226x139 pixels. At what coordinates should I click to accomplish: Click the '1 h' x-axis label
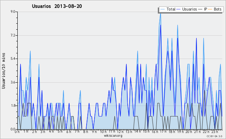point(26,131)
